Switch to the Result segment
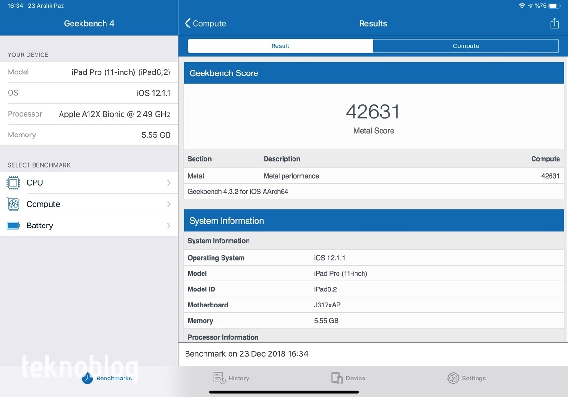This screenshot has width=568, height=397. [280, 46]
